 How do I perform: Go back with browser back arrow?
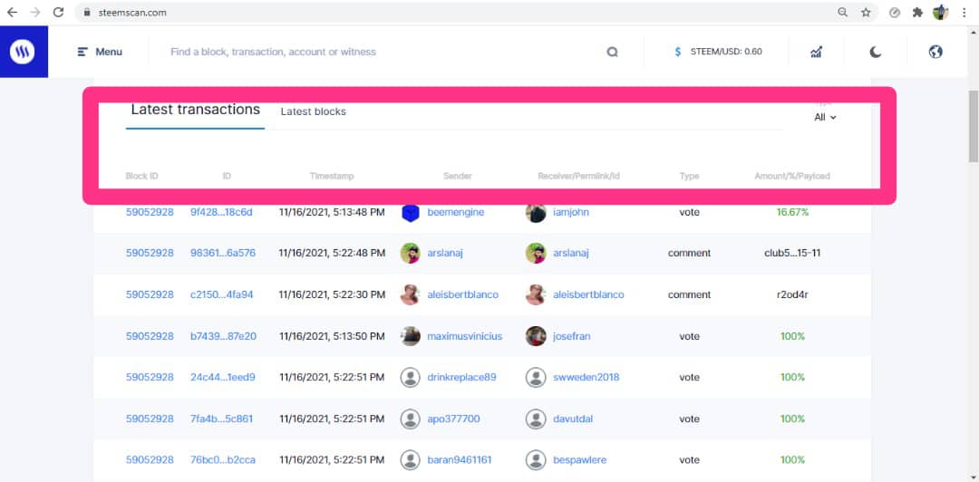click(13, 12)
